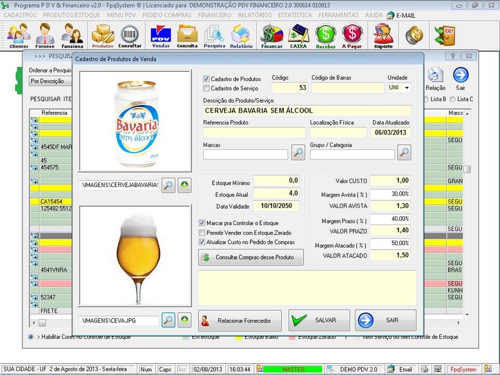Open the FERRAMENTAS menu
The width and height of the screenshot is (500, 375).
[338, 15]
